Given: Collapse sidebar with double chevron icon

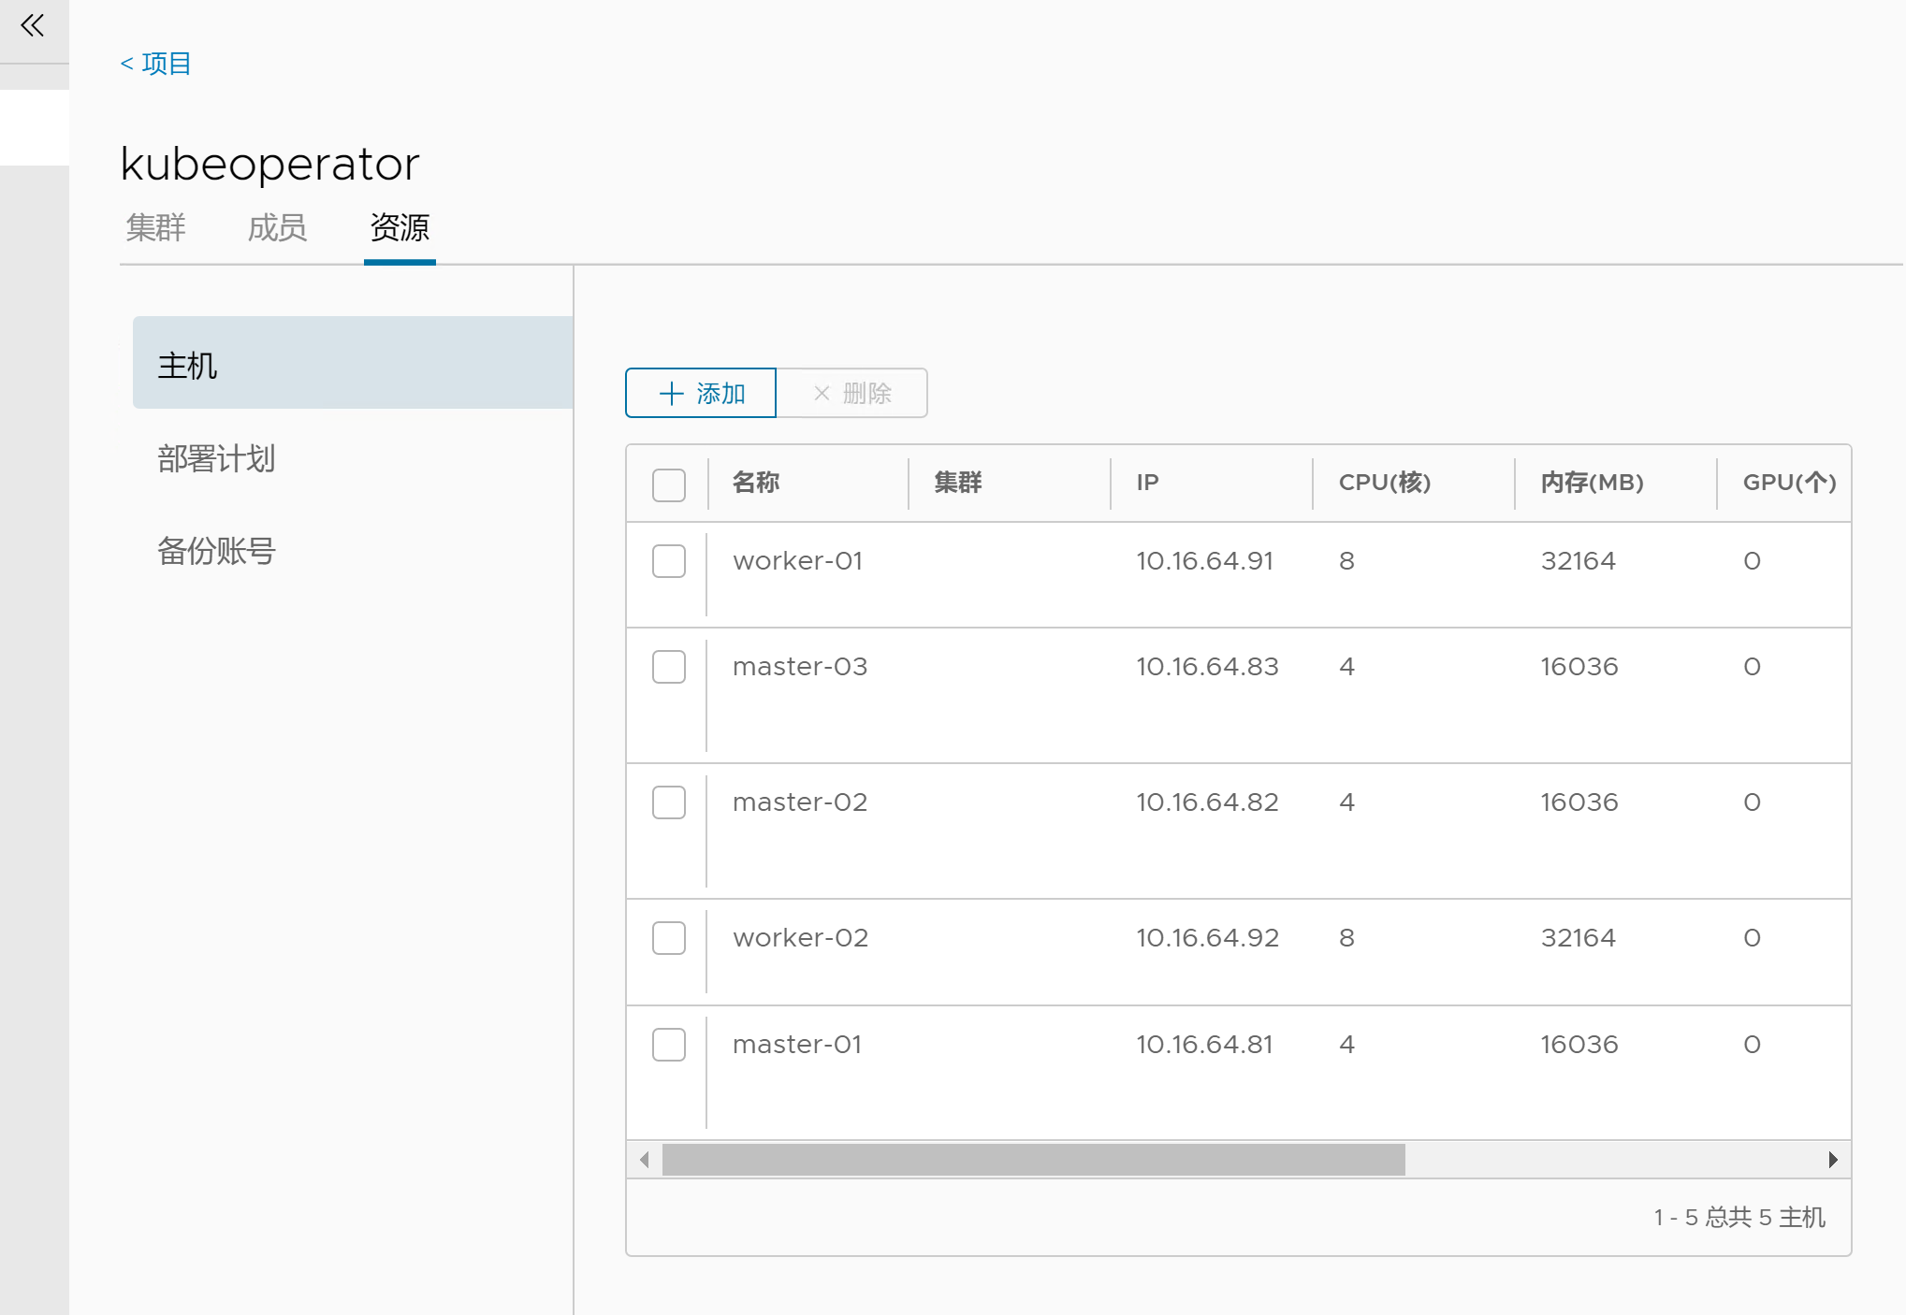Looking at the screenshot, I should (33, 25).
